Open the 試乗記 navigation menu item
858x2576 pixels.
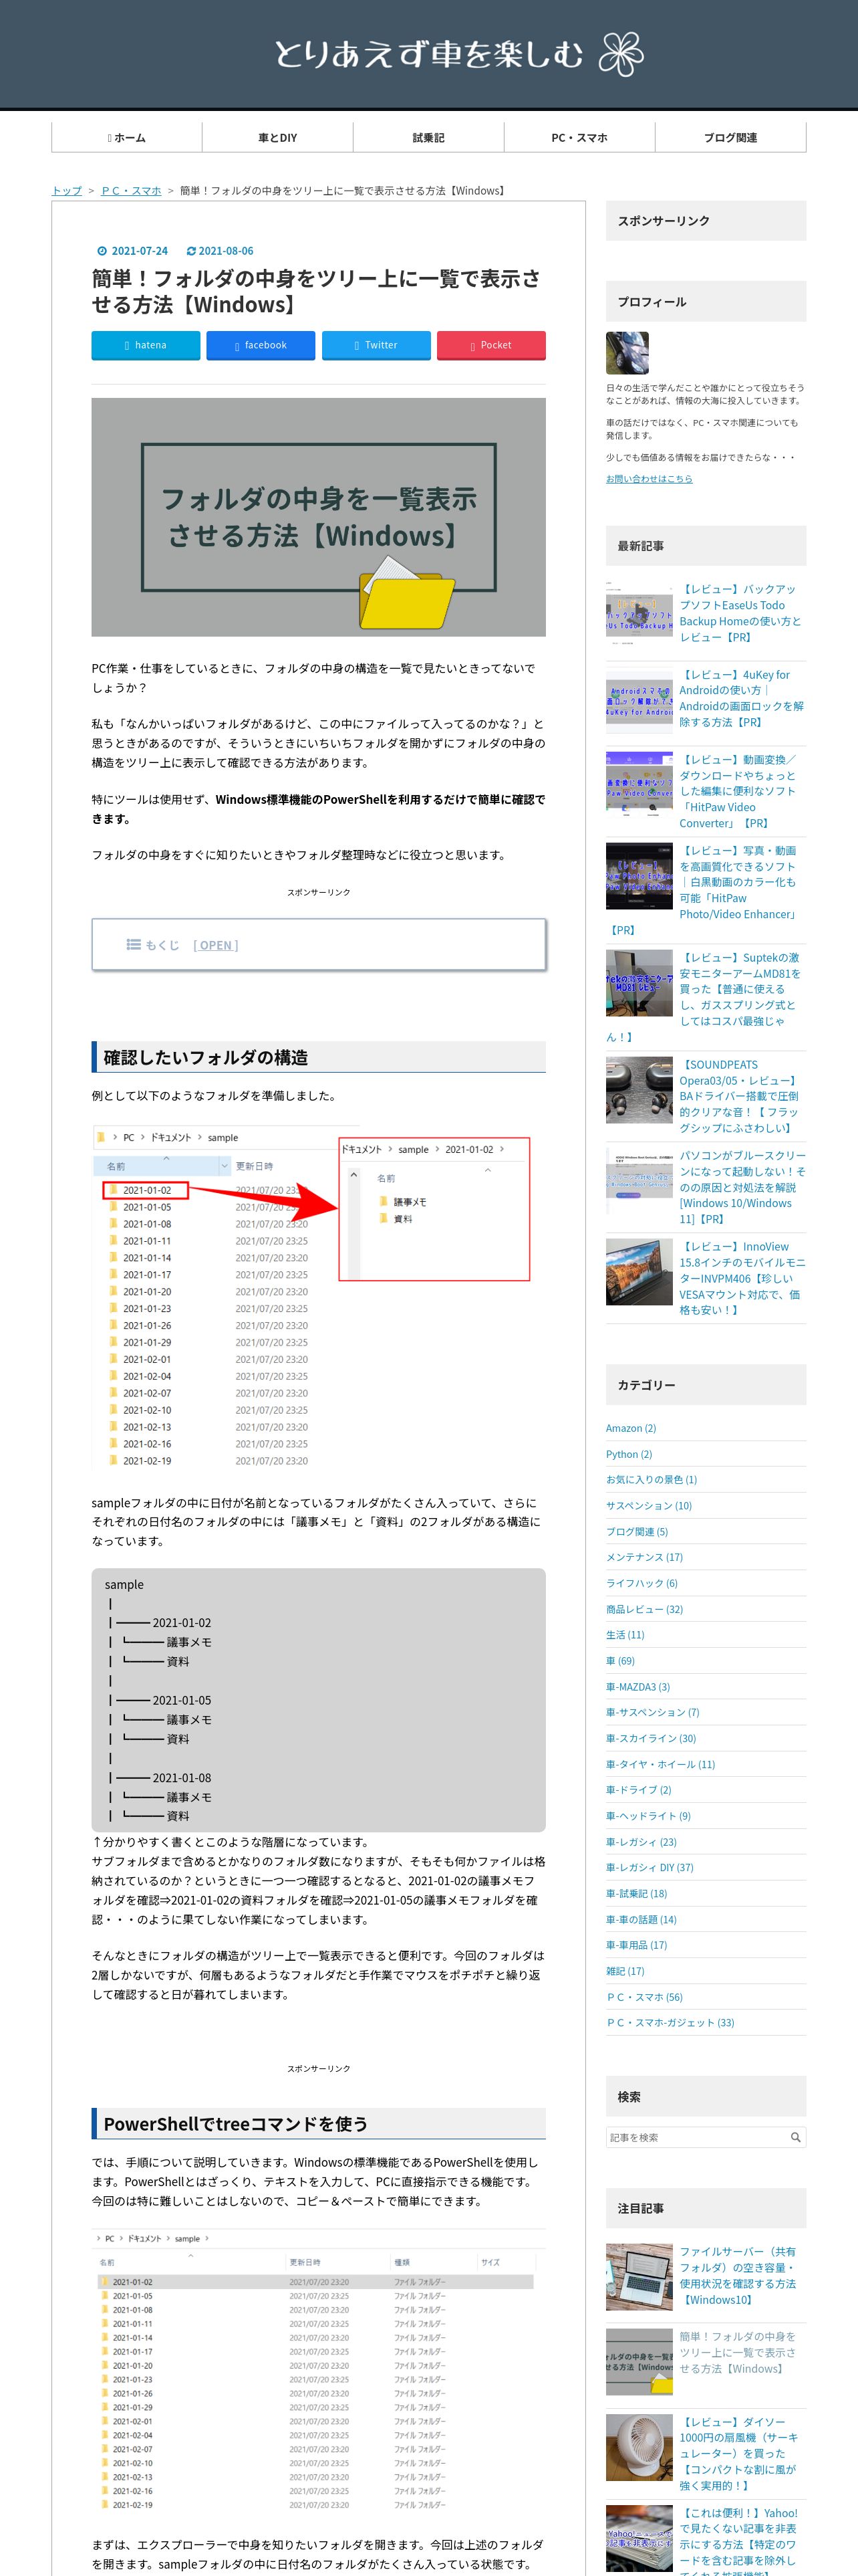tap(428, 138)
